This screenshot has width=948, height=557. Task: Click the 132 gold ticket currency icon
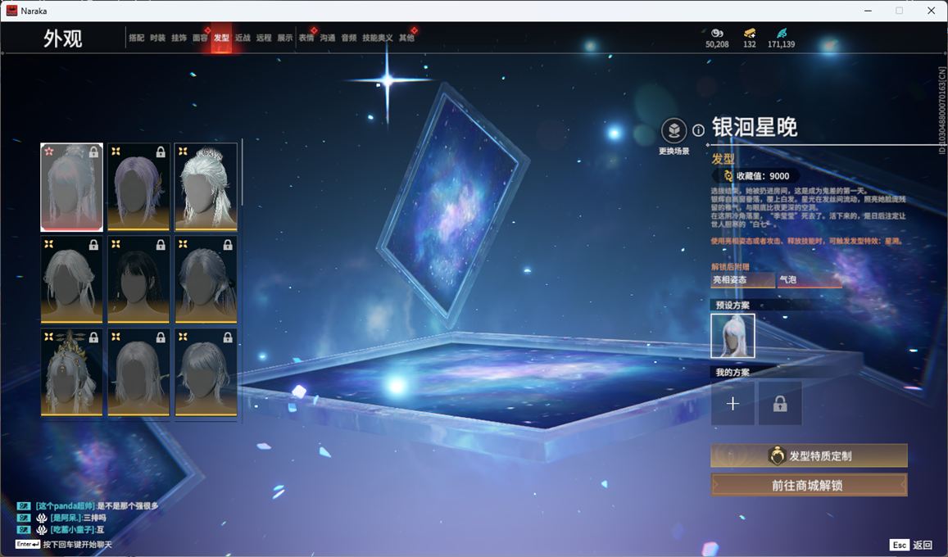pyautogui.click(x=750, y=33)
